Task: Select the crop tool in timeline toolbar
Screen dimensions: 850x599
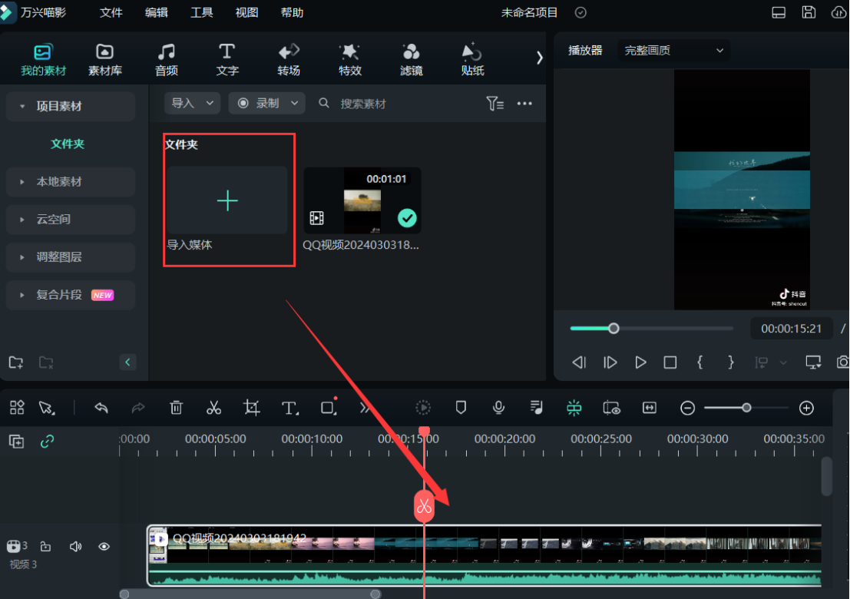Action: 251,408
